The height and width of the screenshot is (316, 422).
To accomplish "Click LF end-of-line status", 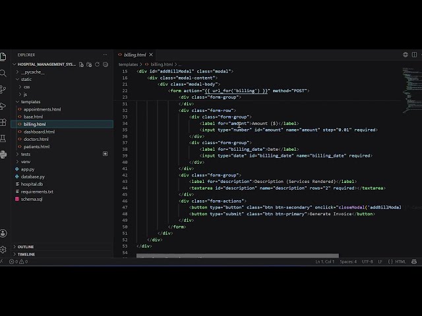I will pyautogui.click(x=380, y=261).
